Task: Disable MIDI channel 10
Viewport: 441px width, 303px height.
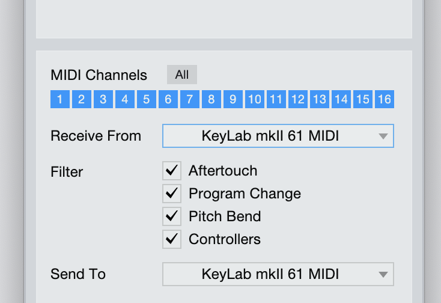Action: tap(255, 99)
